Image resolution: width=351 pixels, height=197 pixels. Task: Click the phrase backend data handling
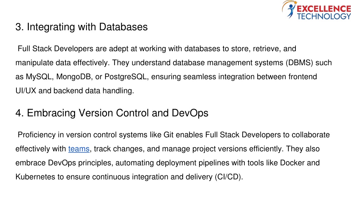[94, 91]
